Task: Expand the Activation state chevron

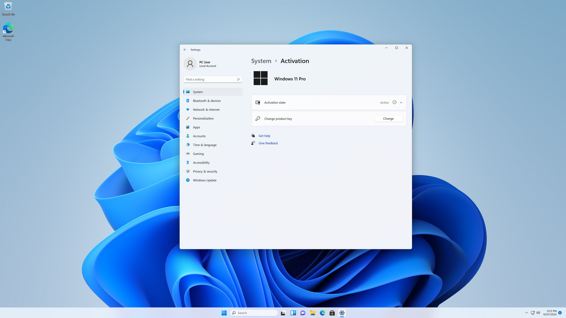Action: click(x=401, y=102)
